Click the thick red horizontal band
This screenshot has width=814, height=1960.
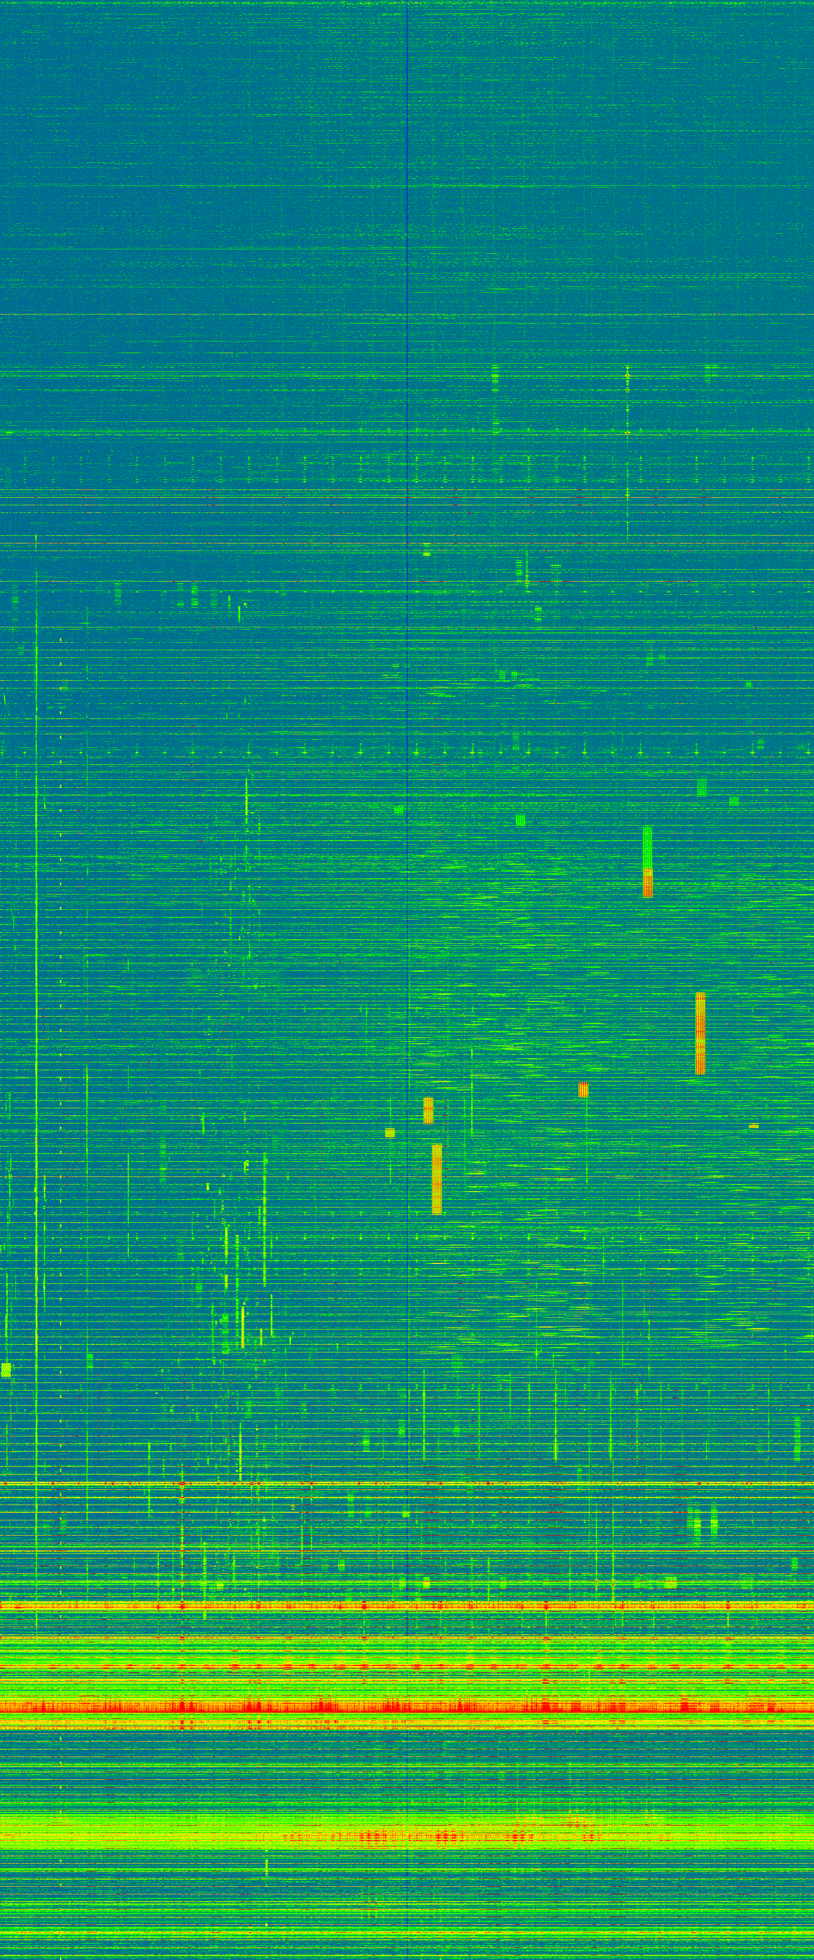(407, 1707)
